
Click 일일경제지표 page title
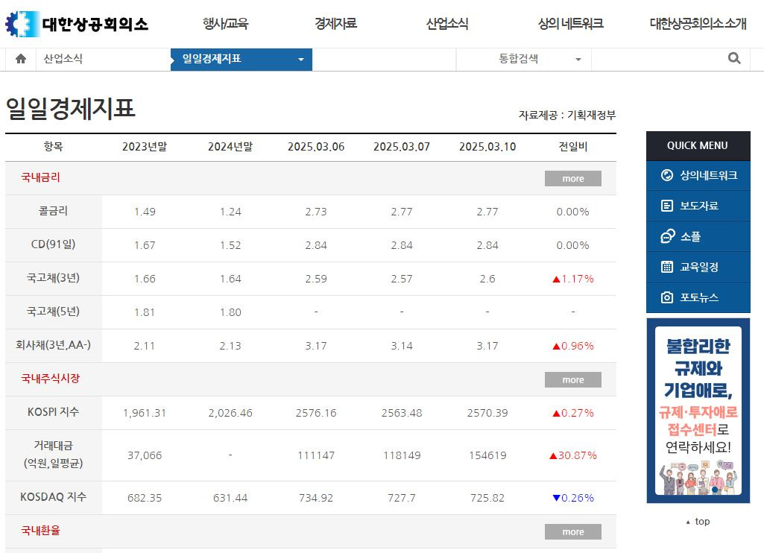[70, 108]
